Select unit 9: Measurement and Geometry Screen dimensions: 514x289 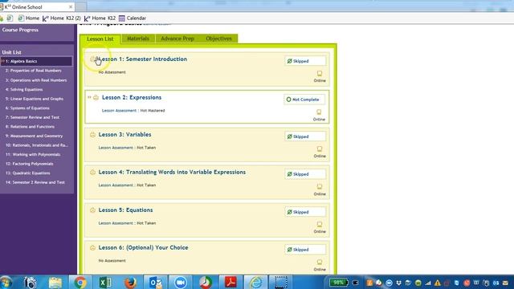point(34,136)
